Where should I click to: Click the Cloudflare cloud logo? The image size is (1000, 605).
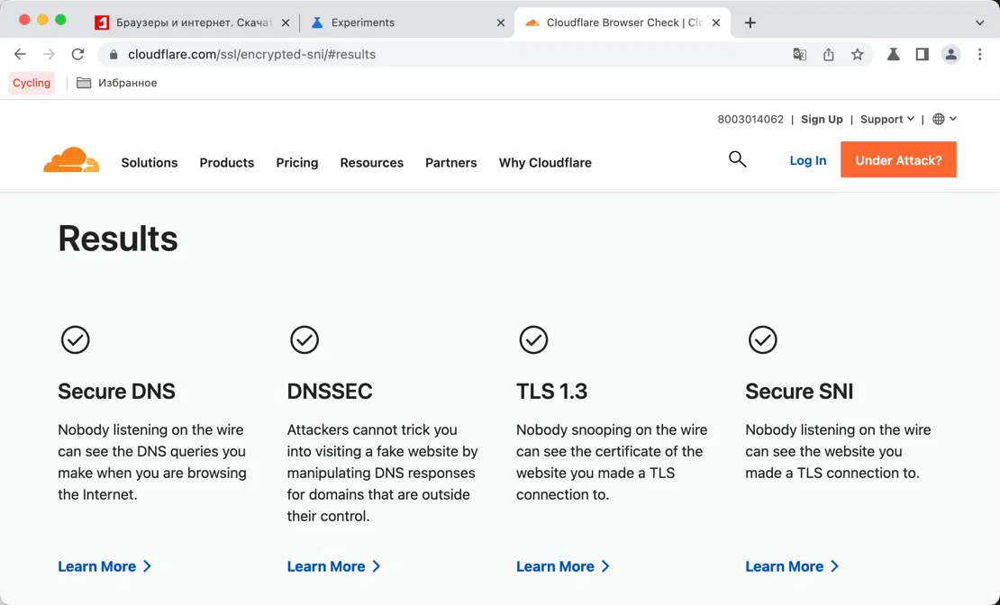pos(71,160)
